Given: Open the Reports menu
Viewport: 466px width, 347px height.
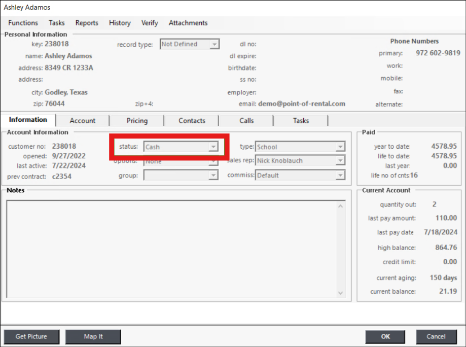Looking at the screenshot, I should pos(87,23).
